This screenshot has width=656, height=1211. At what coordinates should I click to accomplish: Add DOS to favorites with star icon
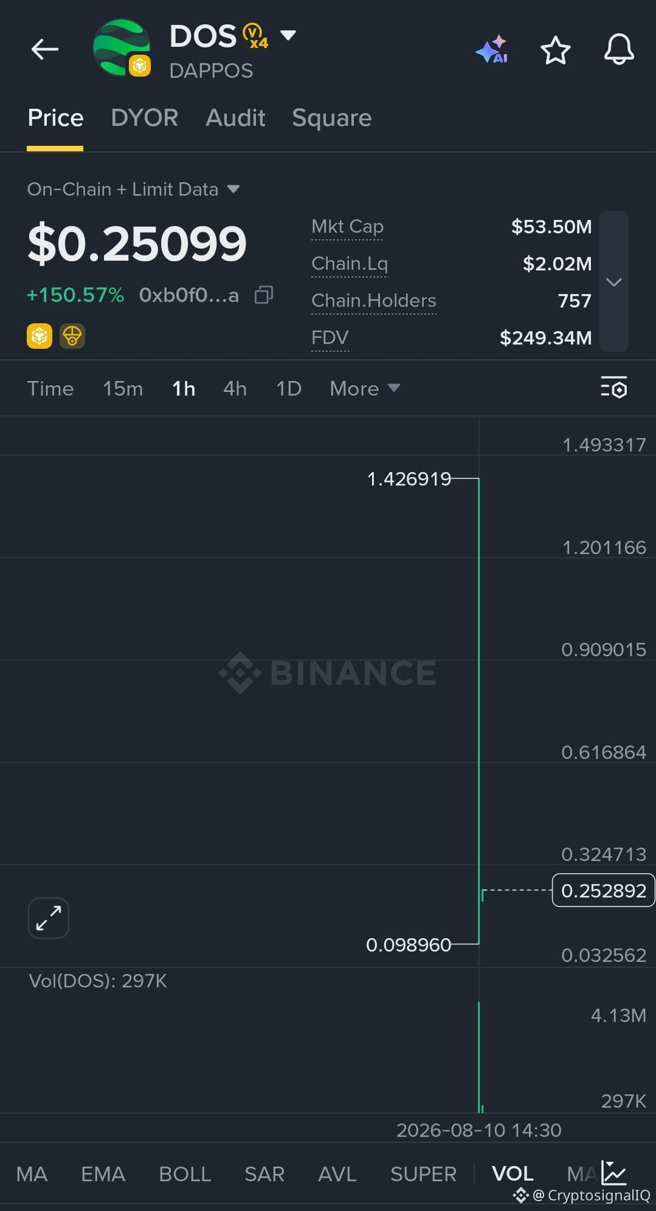(x=555, y=50)
